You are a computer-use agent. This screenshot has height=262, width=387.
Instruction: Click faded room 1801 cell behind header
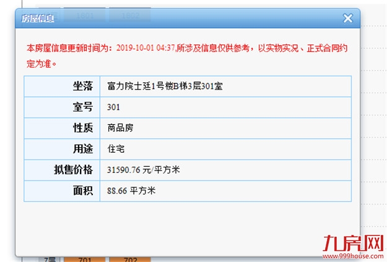[85, 15]
